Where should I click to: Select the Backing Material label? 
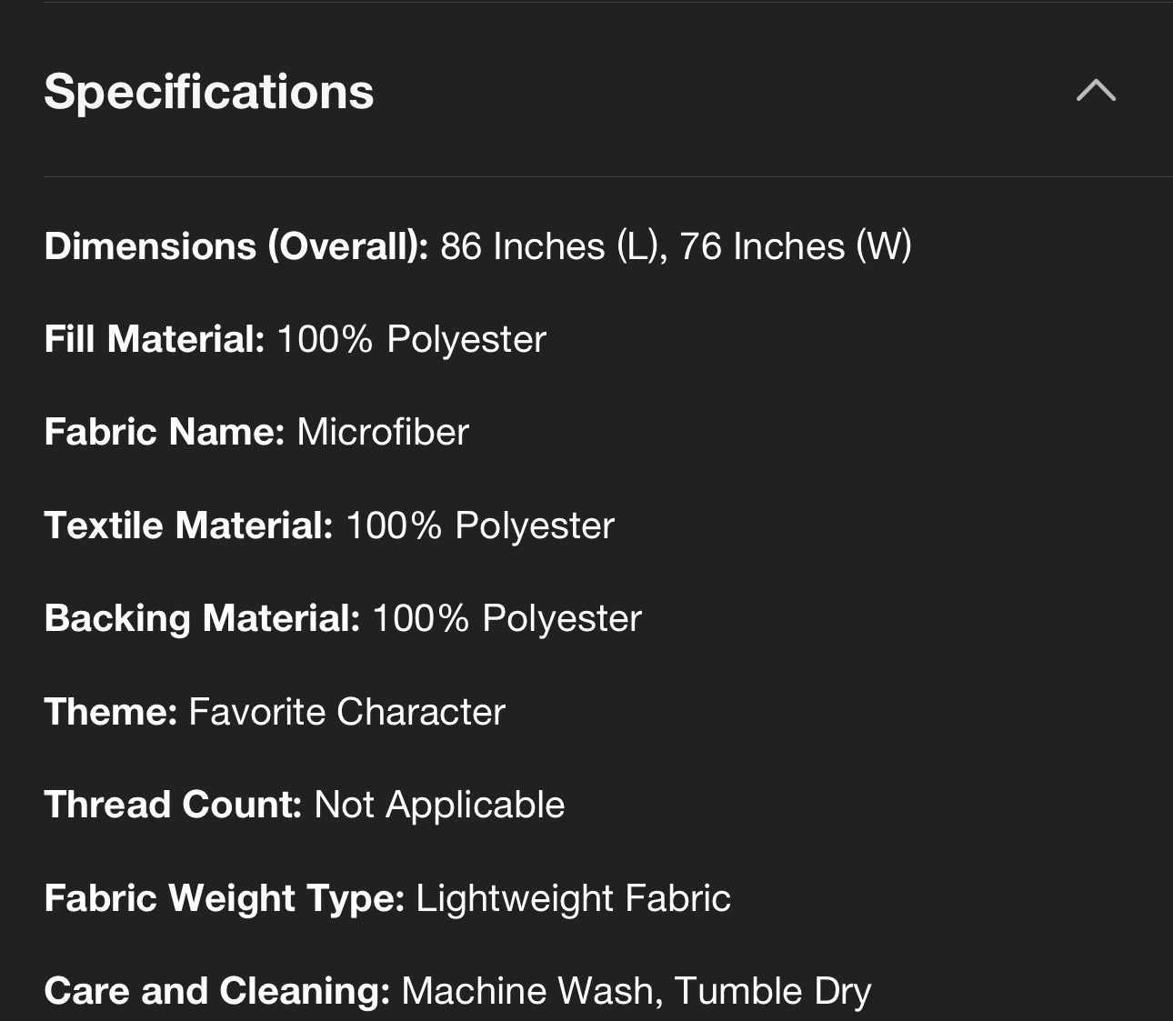tap(202, 618)
